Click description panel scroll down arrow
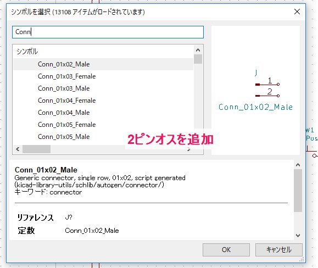Viewport: 318px width, 268px height. coord(298,236)
